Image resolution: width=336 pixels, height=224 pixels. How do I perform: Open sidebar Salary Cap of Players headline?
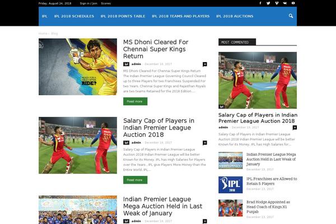pyautogui.click(x=258, y=118)
